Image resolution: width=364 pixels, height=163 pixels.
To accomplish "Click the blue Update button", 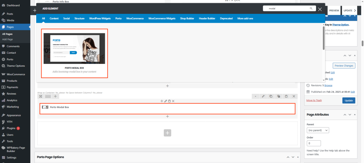I will coord(348,100).
